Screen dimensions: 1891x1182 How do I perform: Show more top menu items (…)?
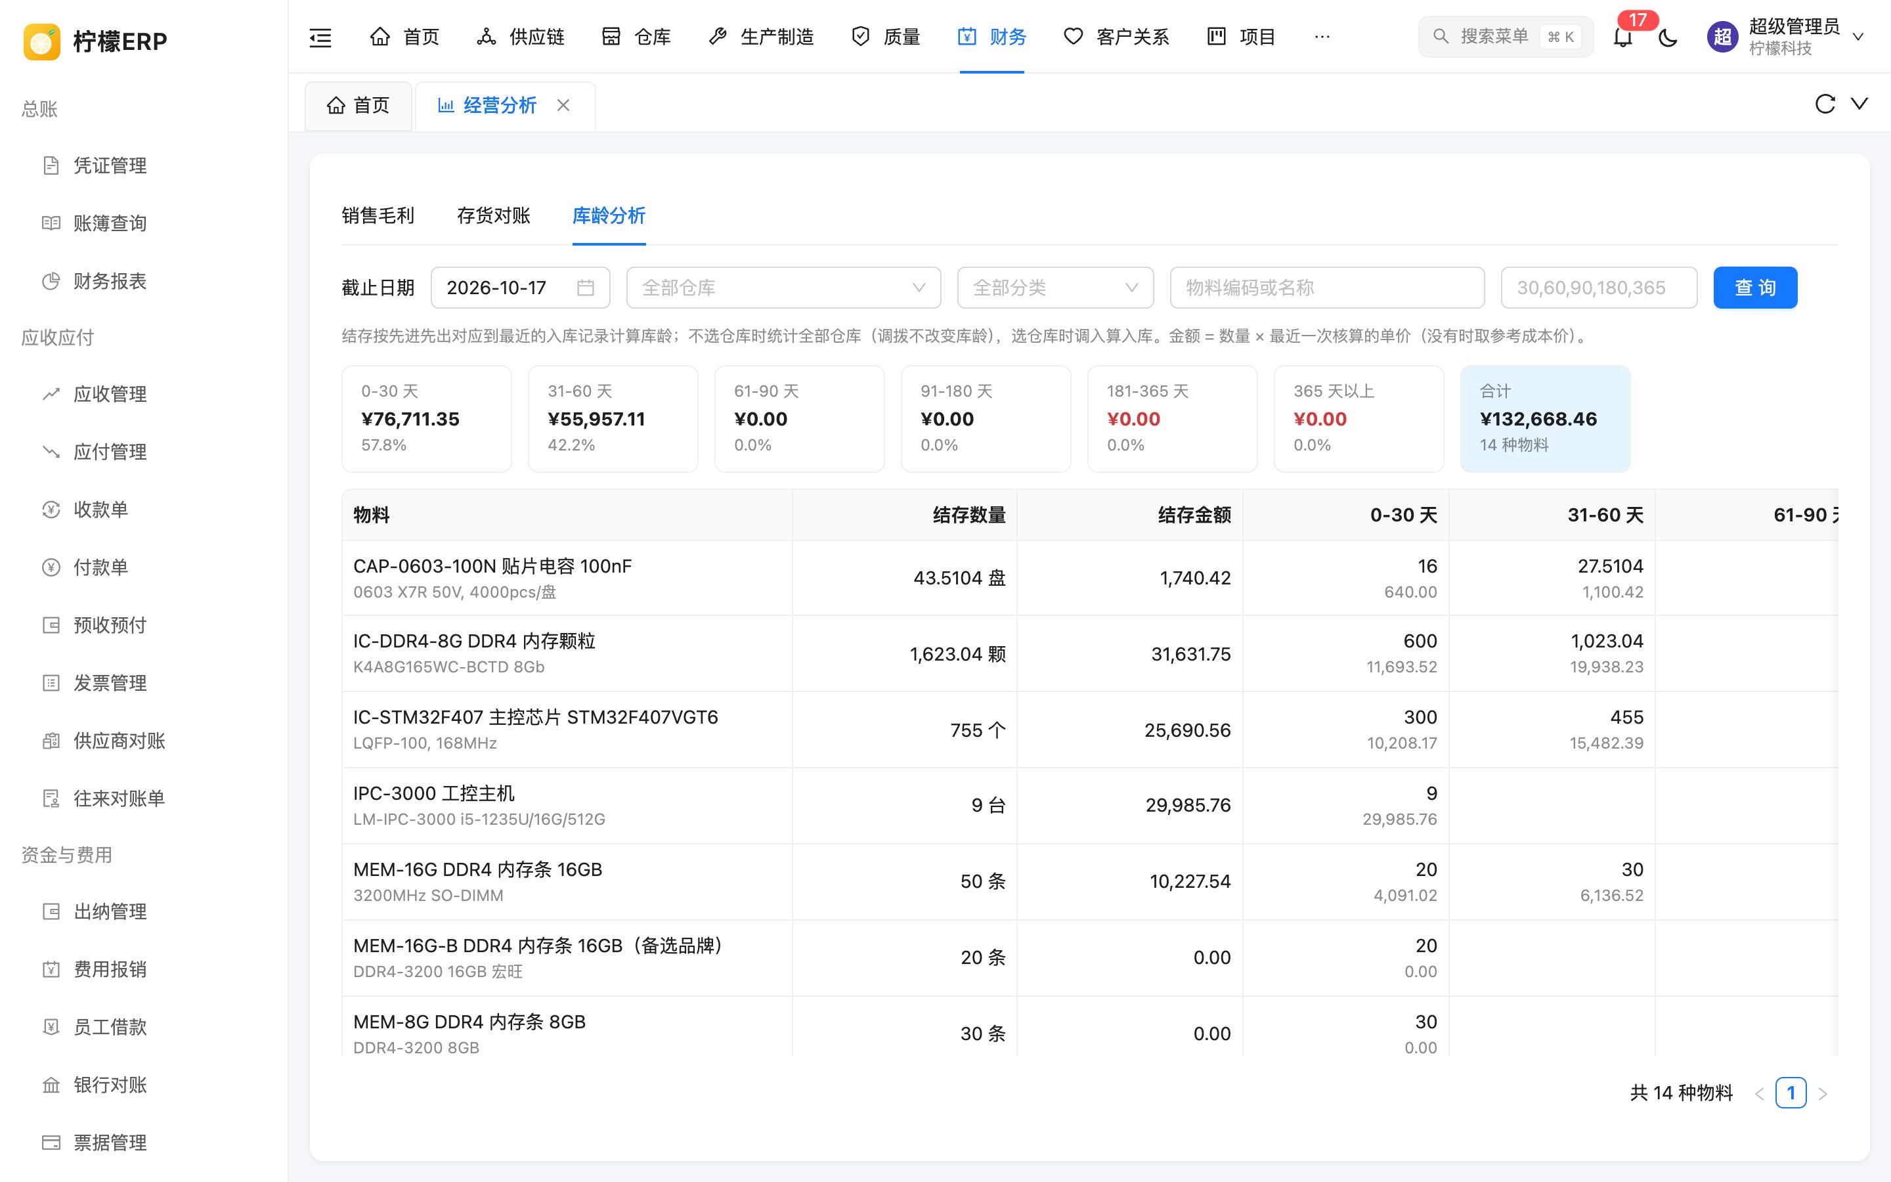(1322, 37)
